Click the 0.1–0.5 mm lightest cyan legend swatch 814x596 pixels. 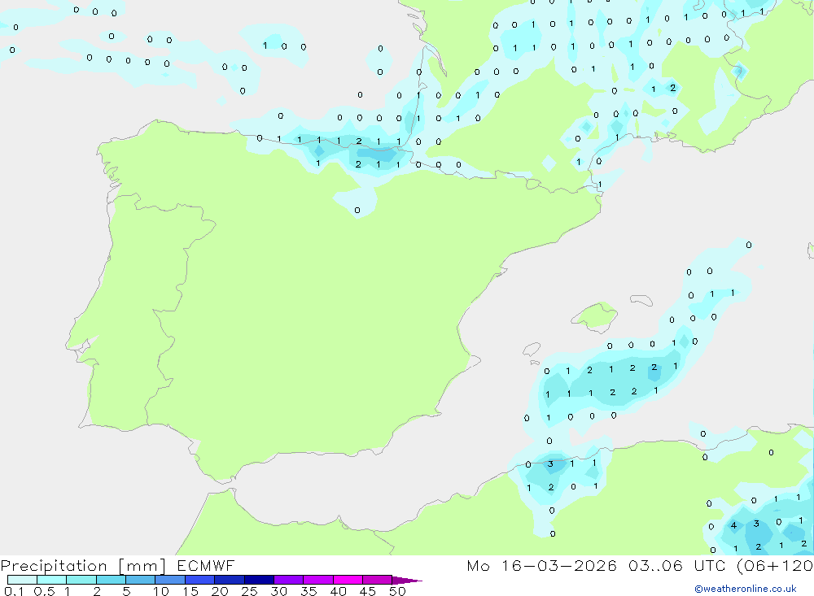(22, 580)
